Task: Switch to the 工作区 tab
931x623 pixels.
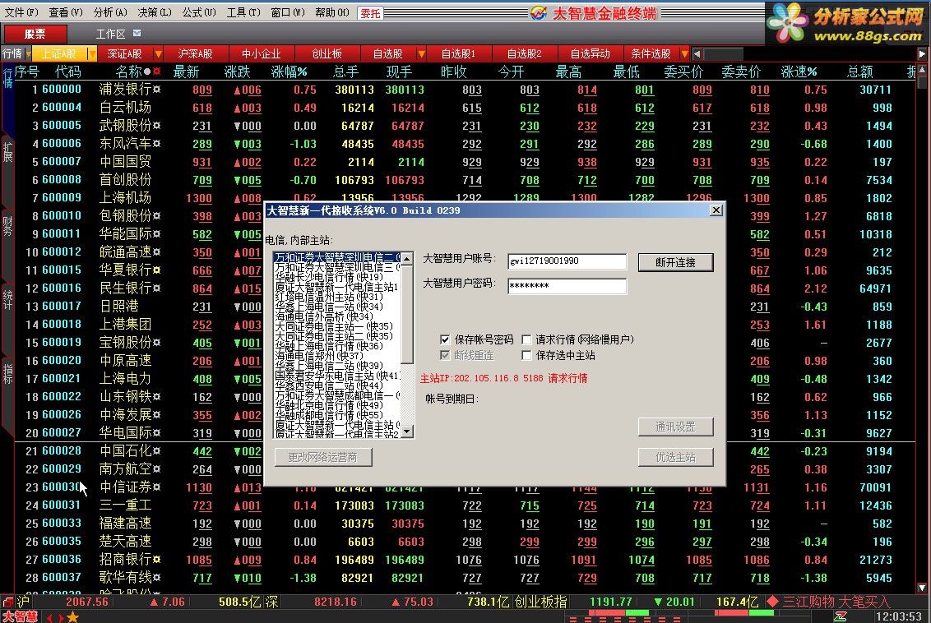Action: [x=110, y=34]
